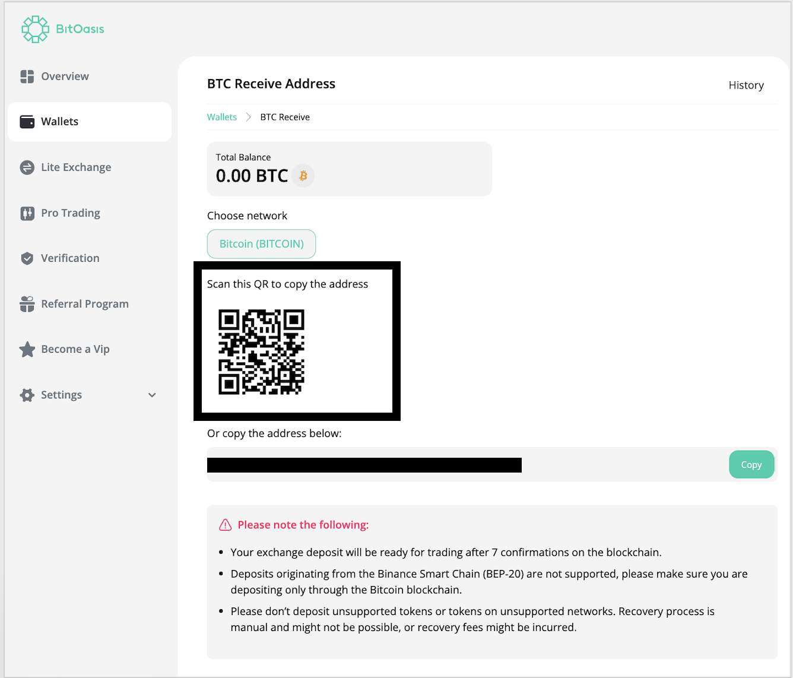Screen dimensions: 793x678
Task: Click the 7 confirmations note
Action: (x=446, y=552)
